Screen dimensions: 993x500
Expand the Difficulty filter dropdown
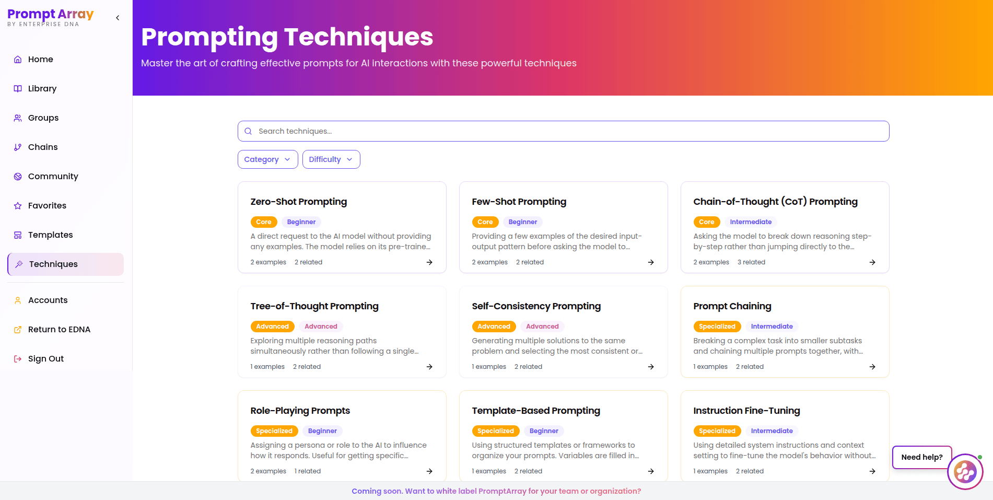tap(331, 159)
